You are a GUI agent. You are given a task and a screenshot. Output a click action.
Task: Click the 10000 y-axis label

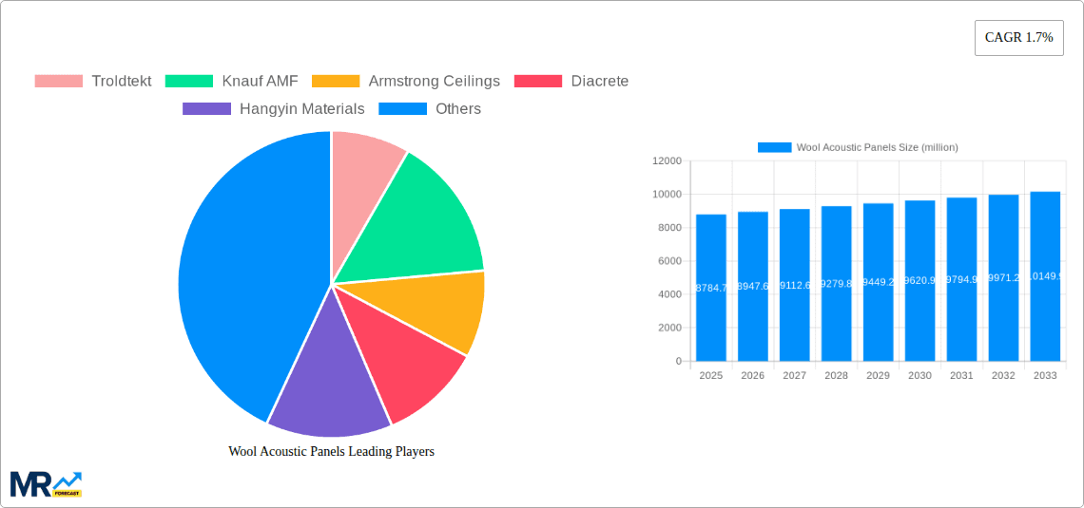point(668,195)
